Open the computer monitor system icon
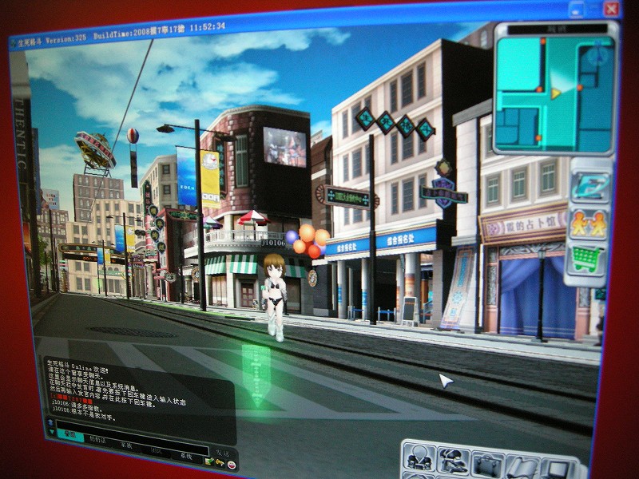Screen dimensions: 639x479 tap(558, 469)
